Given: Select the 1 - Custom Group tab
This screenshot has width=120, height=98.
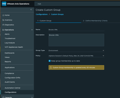Looking at the screenshot, I should point(44,21).
